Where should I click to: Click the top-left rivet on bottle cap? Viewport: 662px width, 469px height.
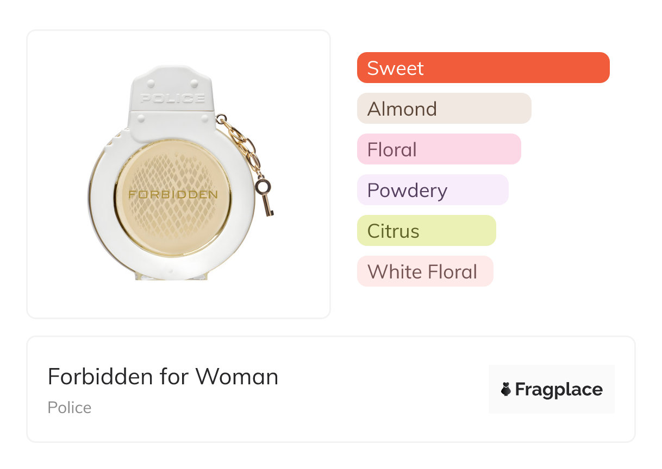pos(151,83)
